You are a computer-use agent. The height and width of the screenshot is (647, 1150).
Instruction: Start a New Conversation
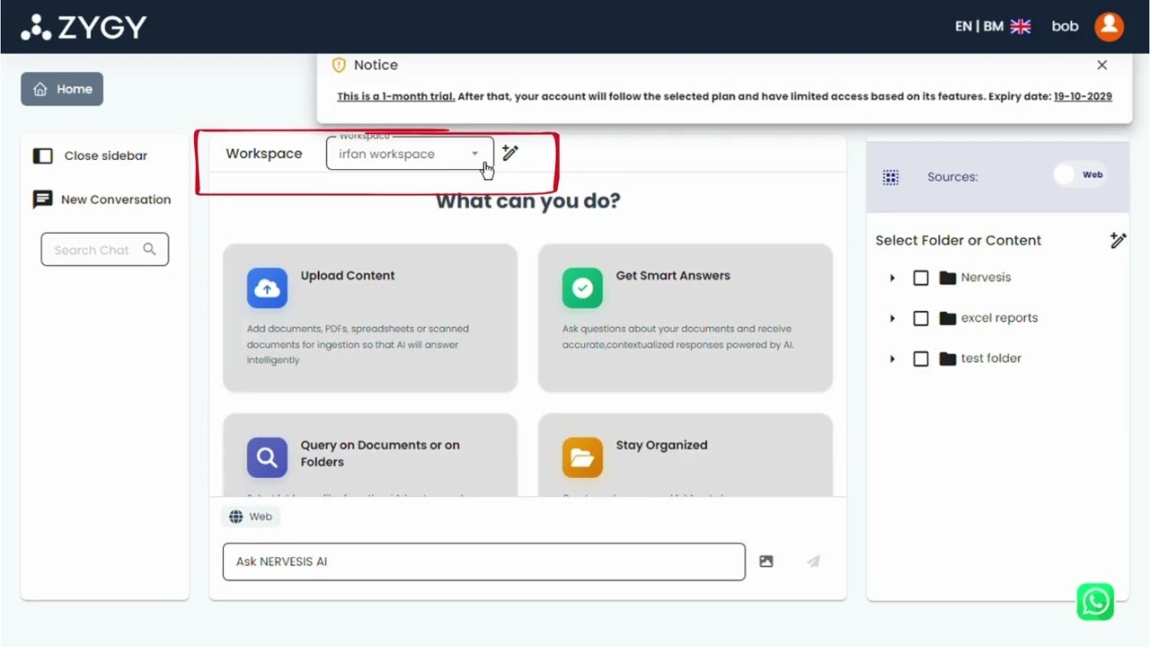(x=102, y=199)
